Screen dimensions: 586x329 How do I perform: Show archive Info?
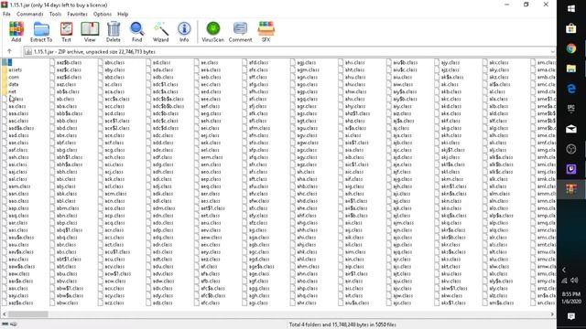coord(184,31)
